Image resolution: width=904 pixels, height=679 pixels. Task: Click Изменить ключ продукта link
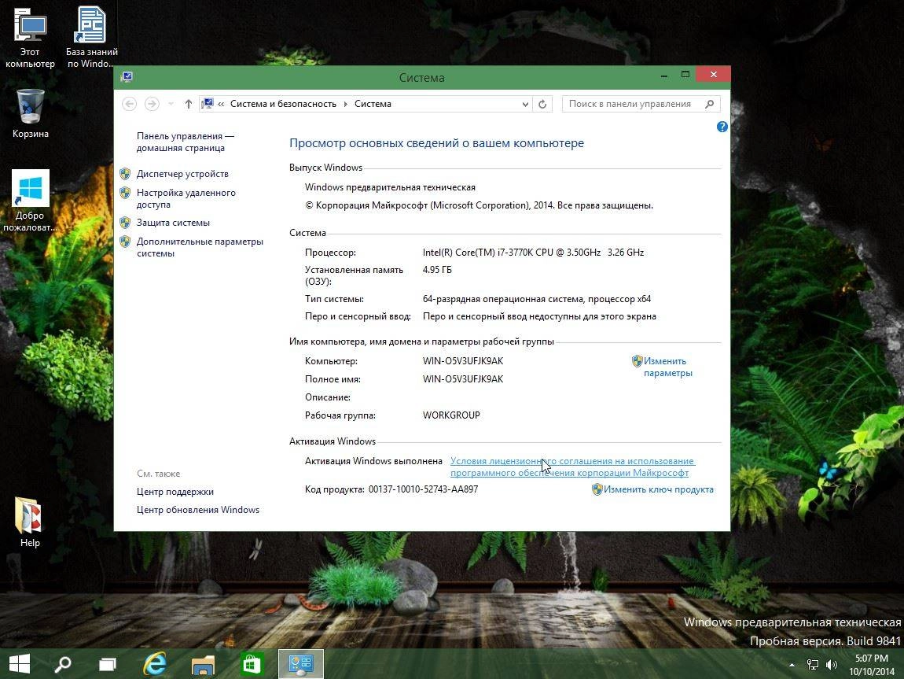coord(658,489)
